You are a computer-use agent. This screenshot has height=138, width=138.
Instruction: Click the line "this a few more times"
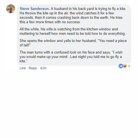pos(50,22)
